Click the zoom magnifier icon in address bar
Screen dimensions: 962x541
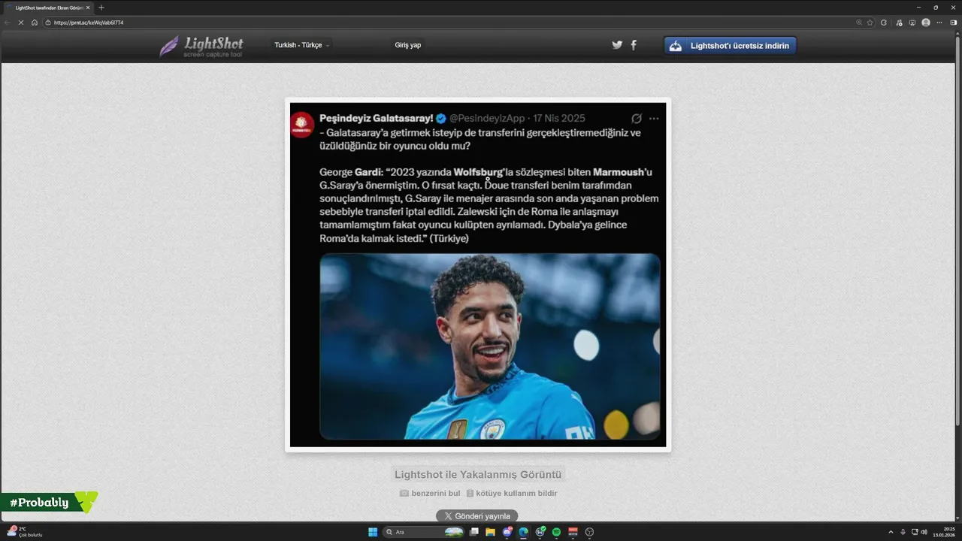point(860,23)
